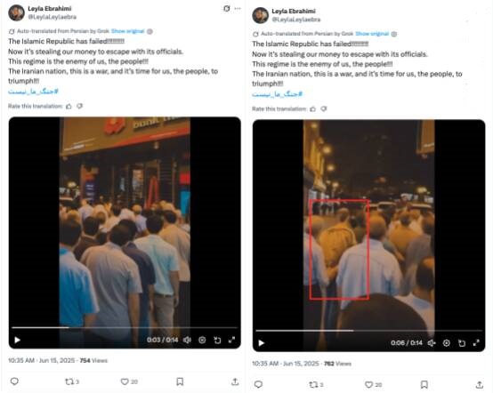
Task: Play the left tweet's video
Action: tap(17, 340)
